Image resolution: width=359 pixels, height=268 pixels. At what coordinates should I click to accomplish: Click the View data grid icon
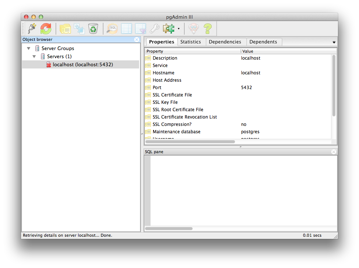127,28
